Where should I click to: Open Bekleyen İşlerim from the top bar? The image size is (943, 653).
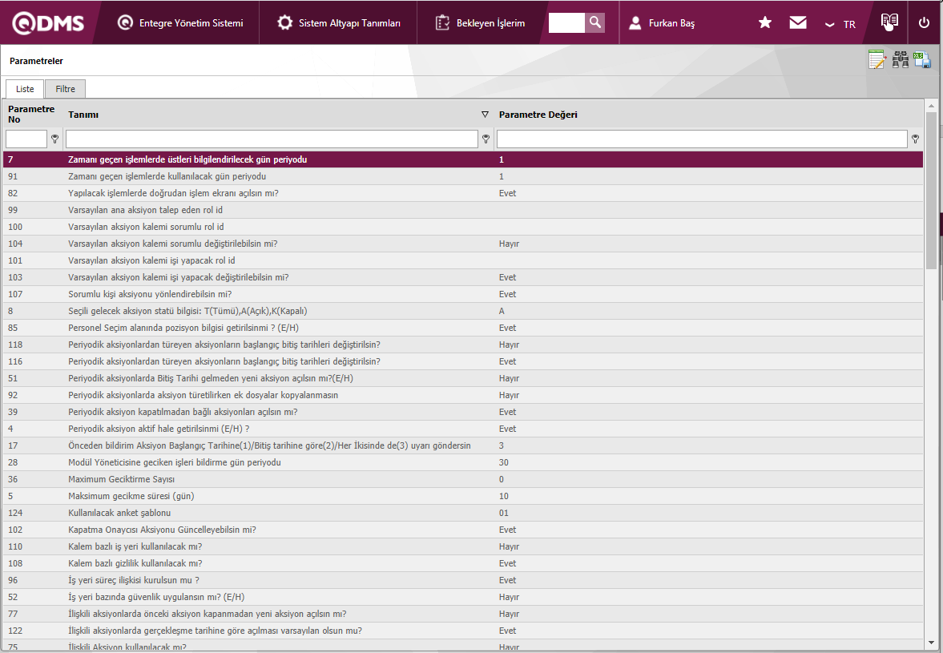pyautogui.click(x=480, y=23)
